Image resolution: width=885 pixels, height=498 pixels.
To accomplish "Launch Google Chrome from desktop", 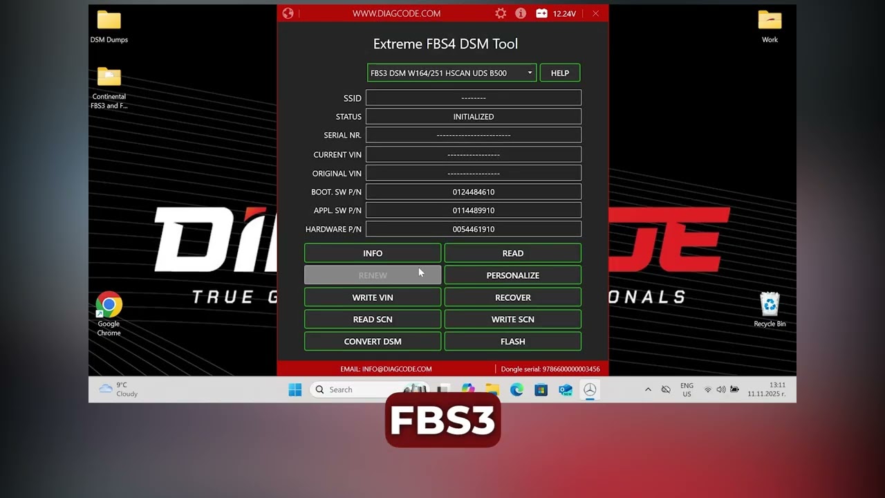I will [x=109, y=314].
